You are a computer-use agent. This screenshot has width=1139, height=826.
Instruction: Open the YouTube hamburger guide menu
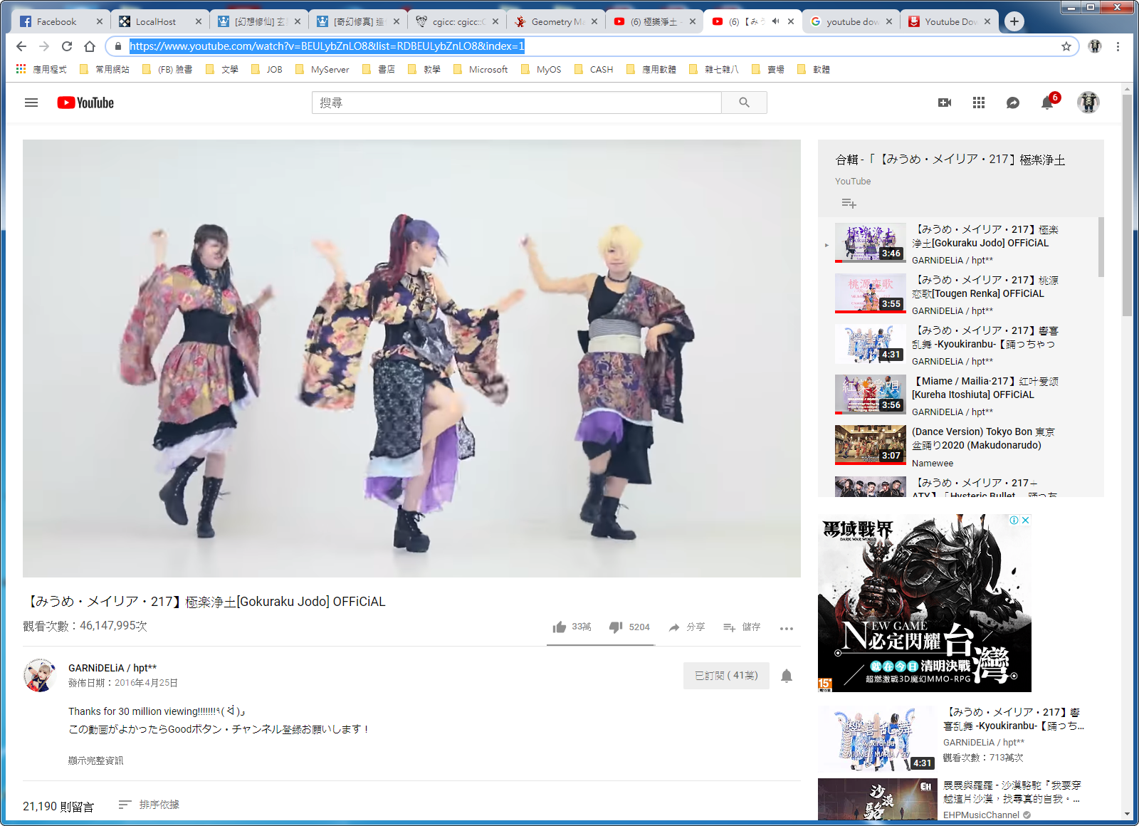(x=31, y=103)
